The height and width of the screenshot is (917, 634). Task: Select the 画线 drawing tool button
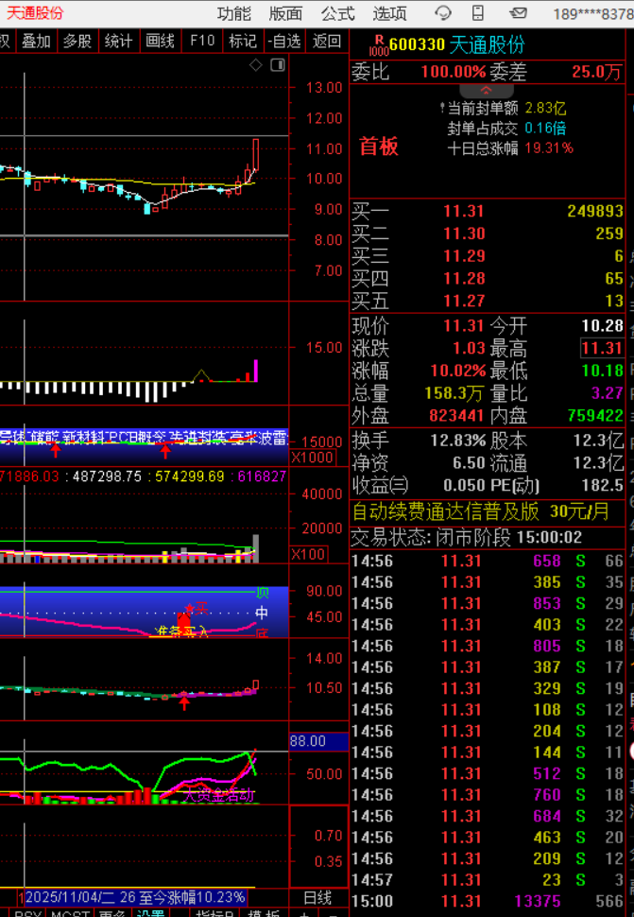pos(160,41)
